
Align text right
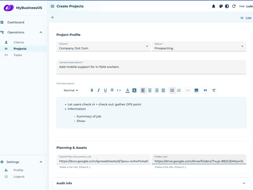(157, 90)
